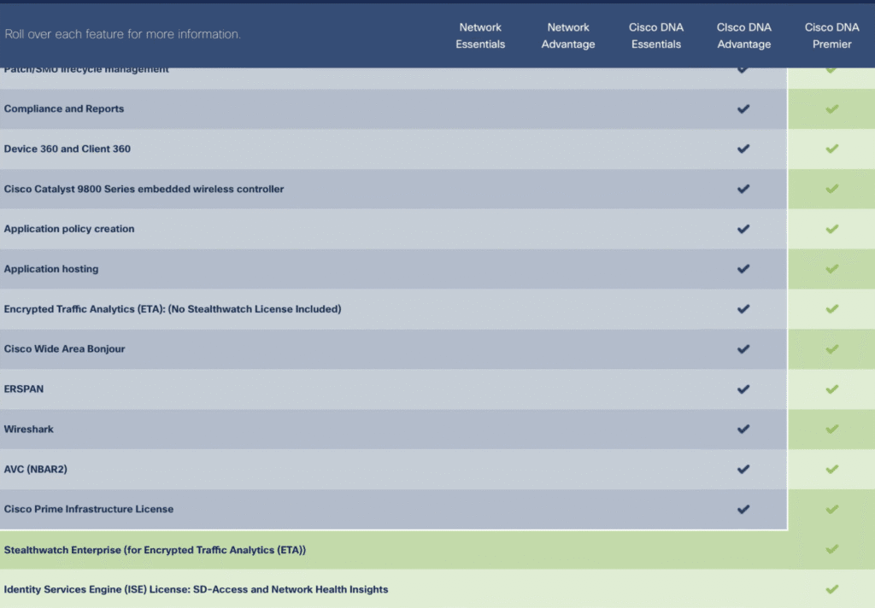Click the Cisco DNA Essentials column header
The width and height of the screenshot is (875, 608).
(656, 36)
